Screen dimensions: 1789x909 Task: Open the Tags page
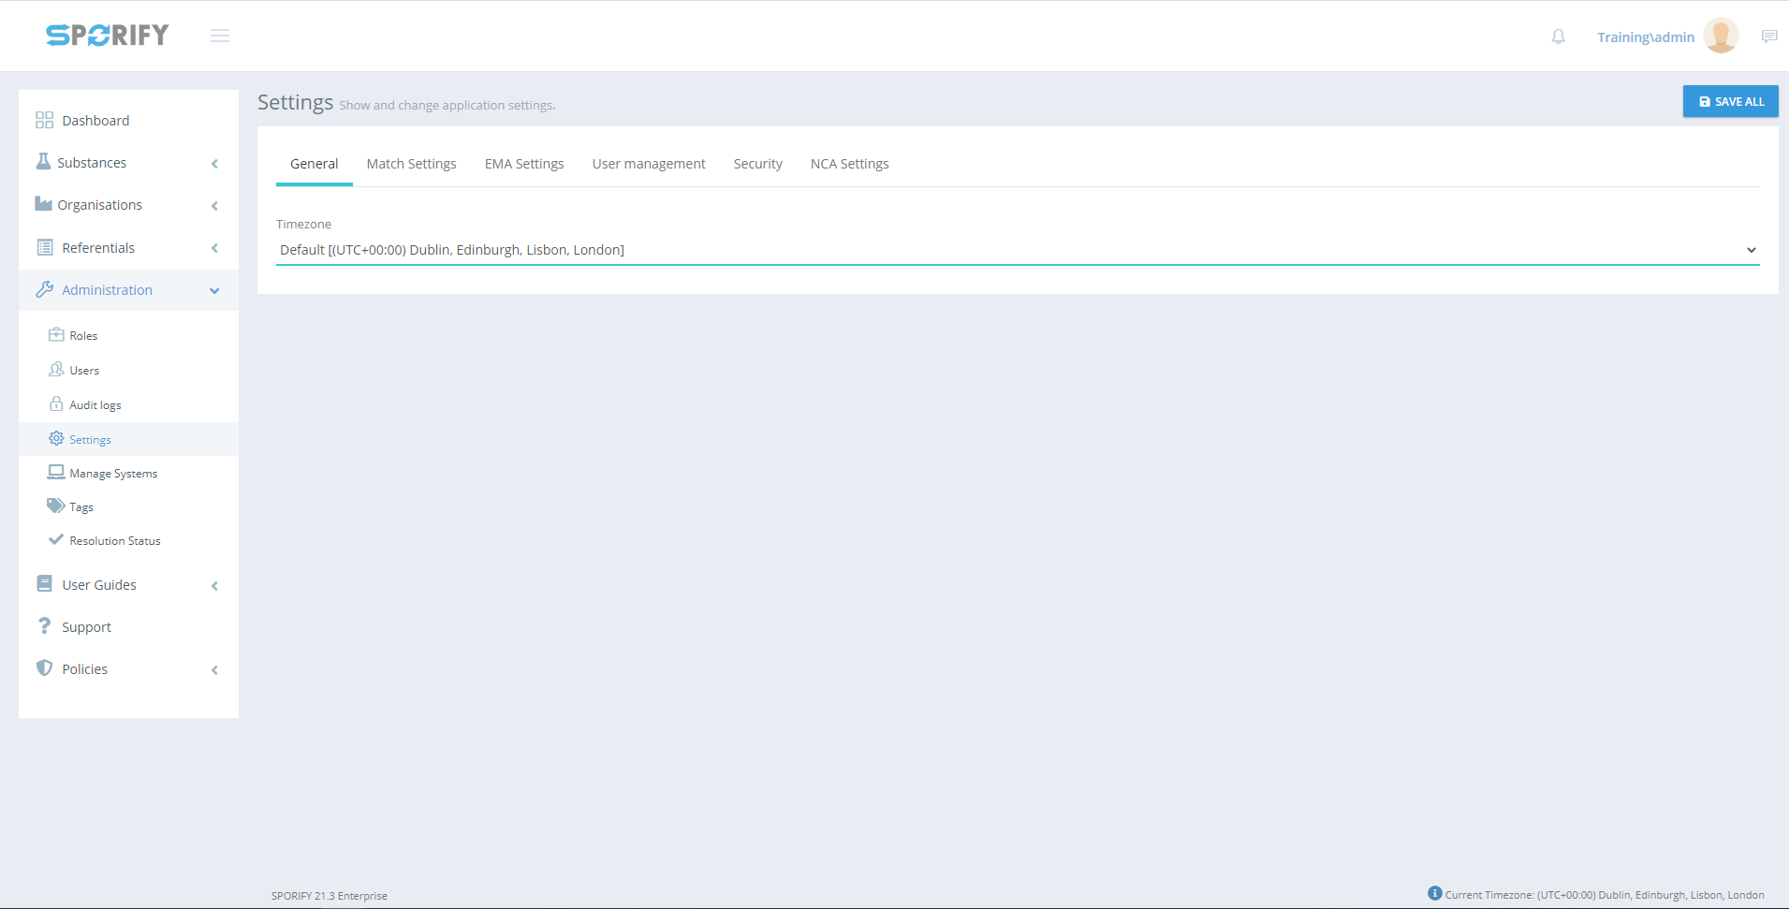tap(81, 507)
